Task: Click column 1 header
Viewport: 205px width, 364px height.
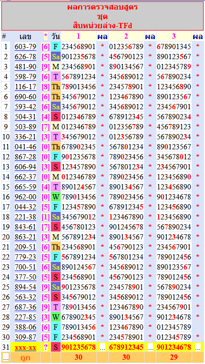Action: pyautogui.click(x=79, y=36)
